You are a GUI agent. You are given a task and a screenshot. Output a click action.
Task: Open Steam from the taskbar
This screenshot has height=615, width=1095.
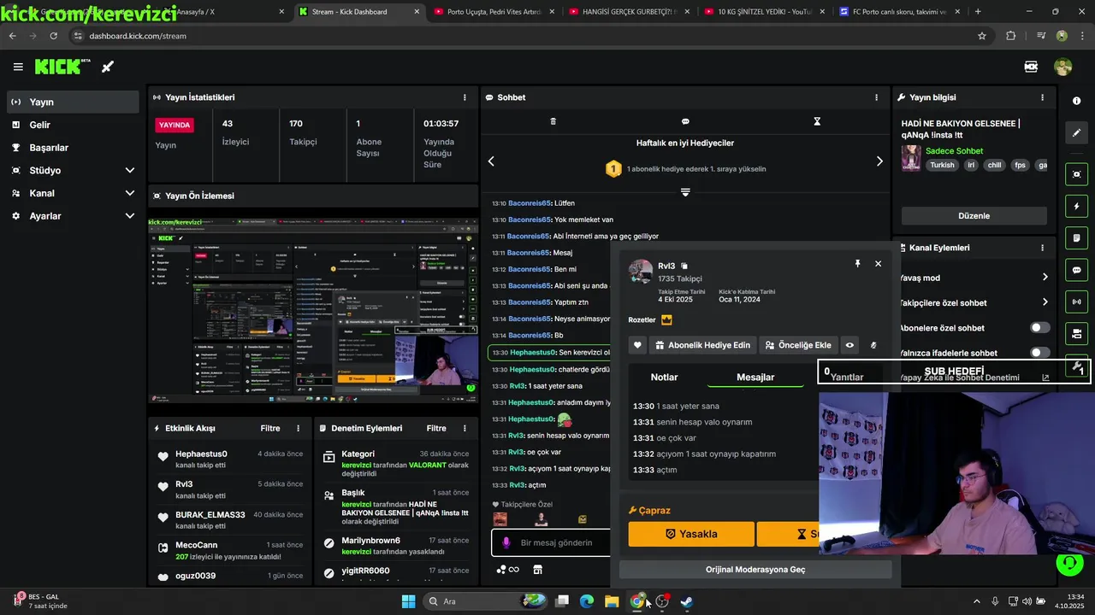coord(686,601)
